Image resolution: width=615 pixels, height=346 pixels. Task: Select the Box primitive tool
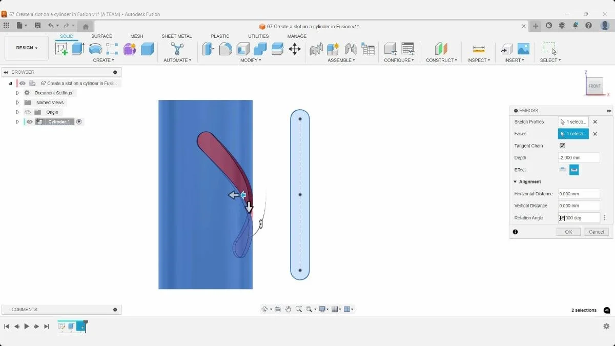147,49
